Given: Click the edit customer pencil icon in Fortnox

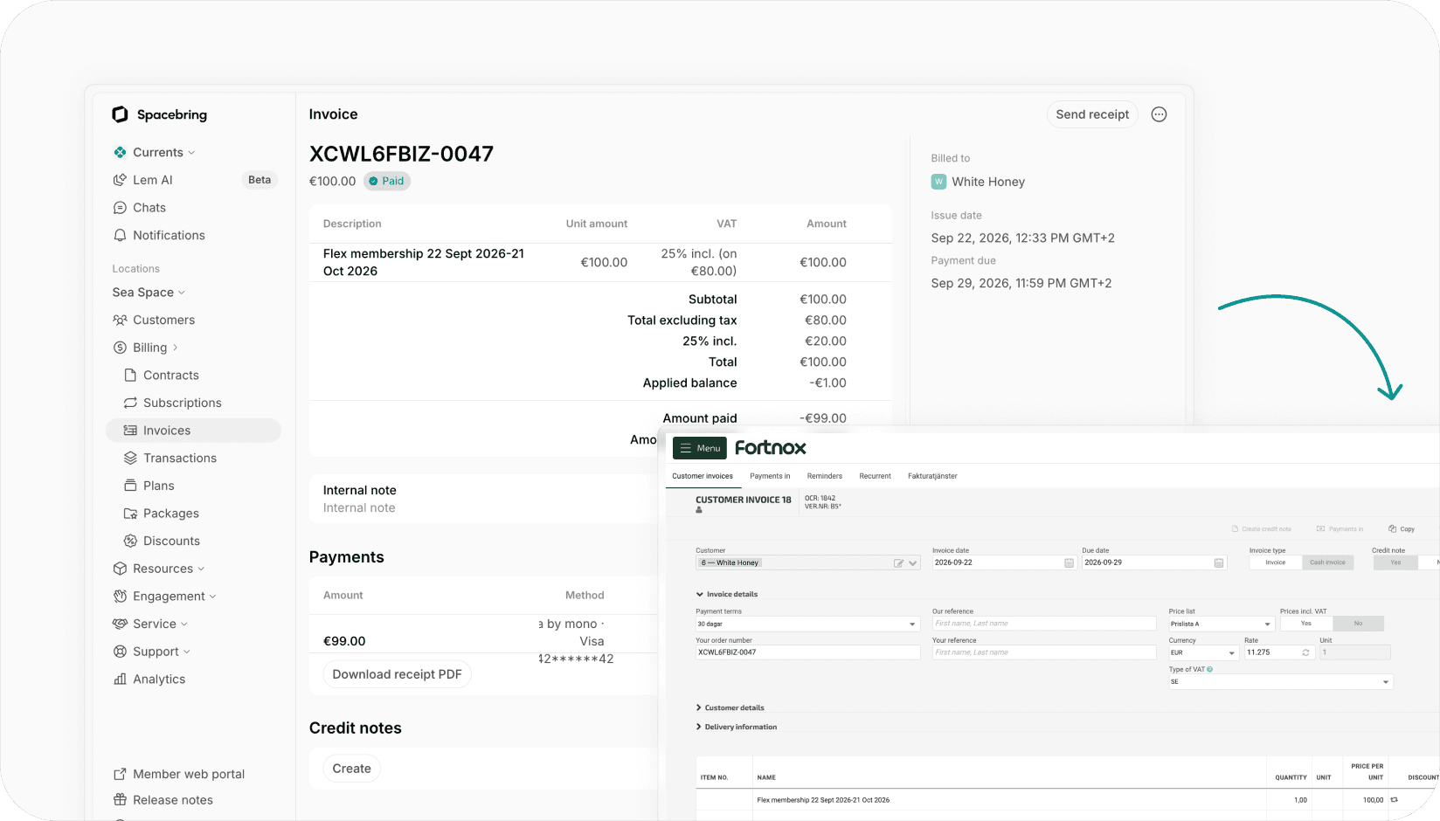Looking at the screenshot, I should [898, 563].
